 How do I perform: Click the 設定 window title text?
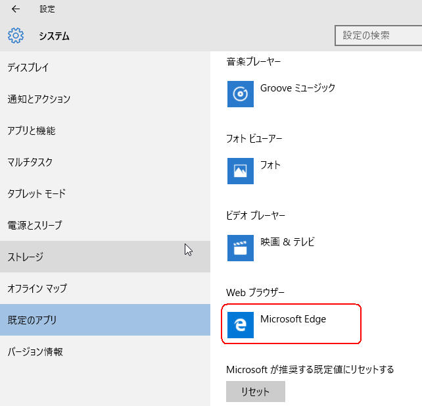point(47,9)
